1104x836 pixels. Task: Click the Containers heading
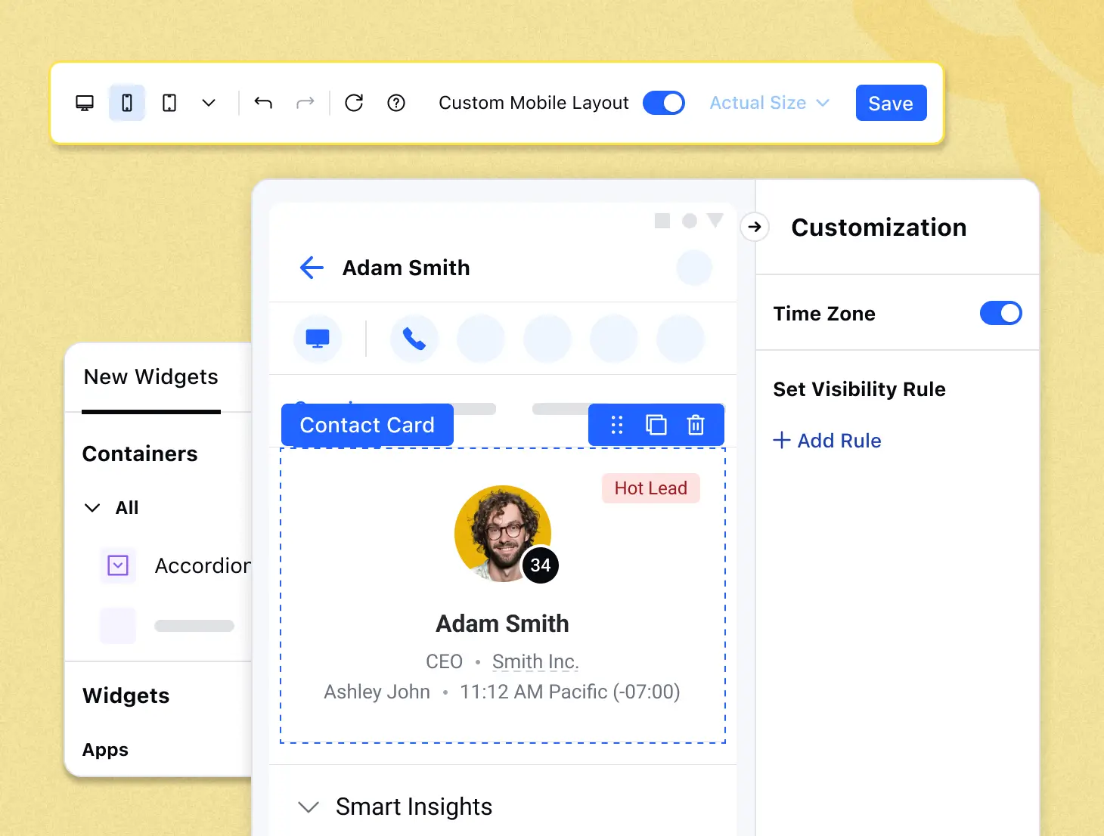(x=140, y=454)
